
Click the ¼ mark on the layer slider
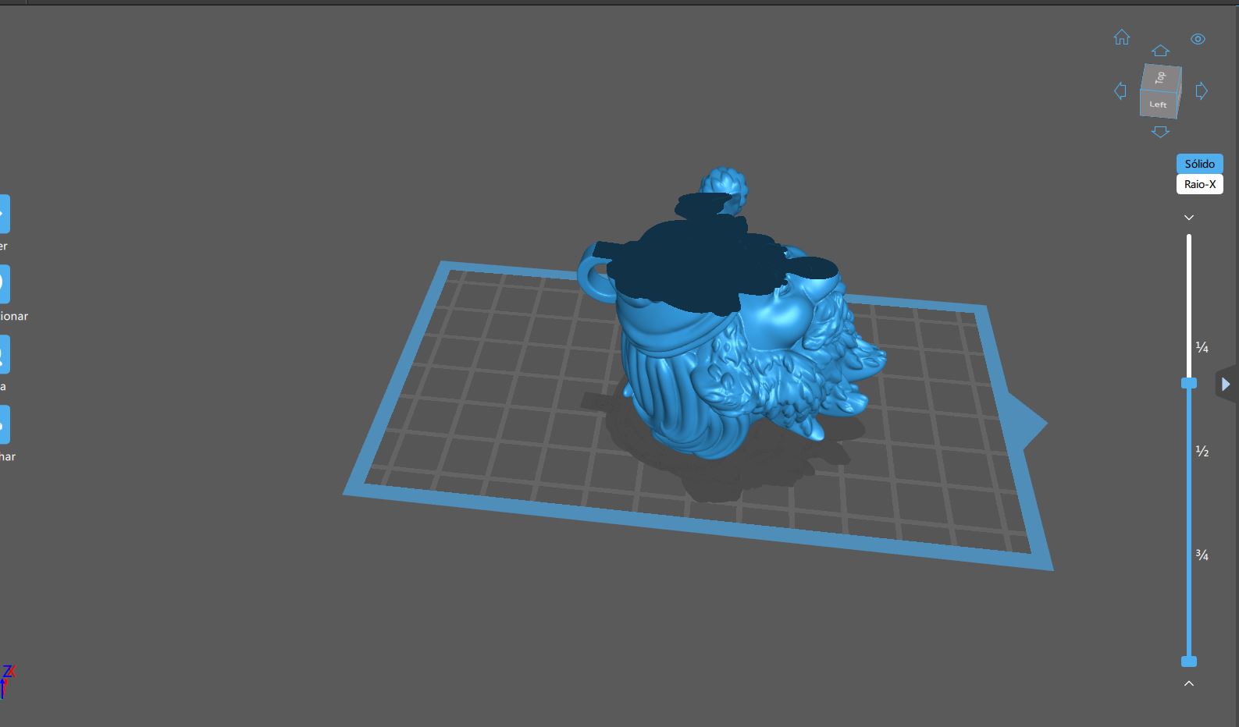click(1202, 348)
